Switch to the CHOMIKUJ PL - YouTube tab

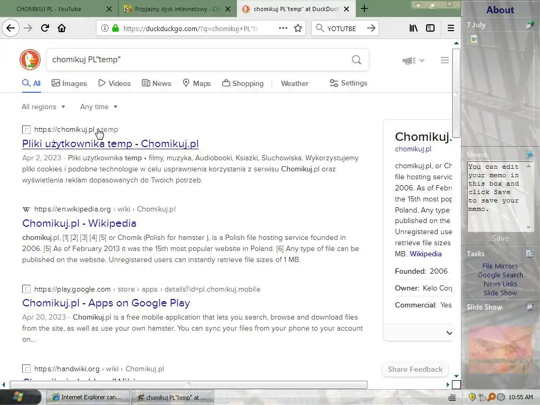point(49,9)
